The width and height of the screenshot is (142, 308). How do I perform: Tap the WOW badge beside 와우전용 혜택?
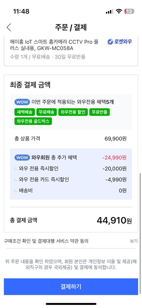tap(22, 102)
